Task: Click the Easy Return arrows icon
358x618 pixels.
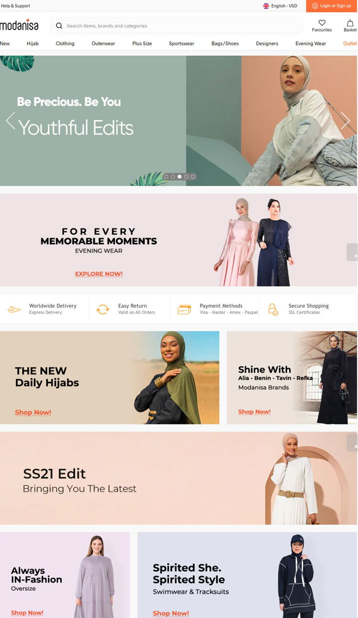Action: 103,309
